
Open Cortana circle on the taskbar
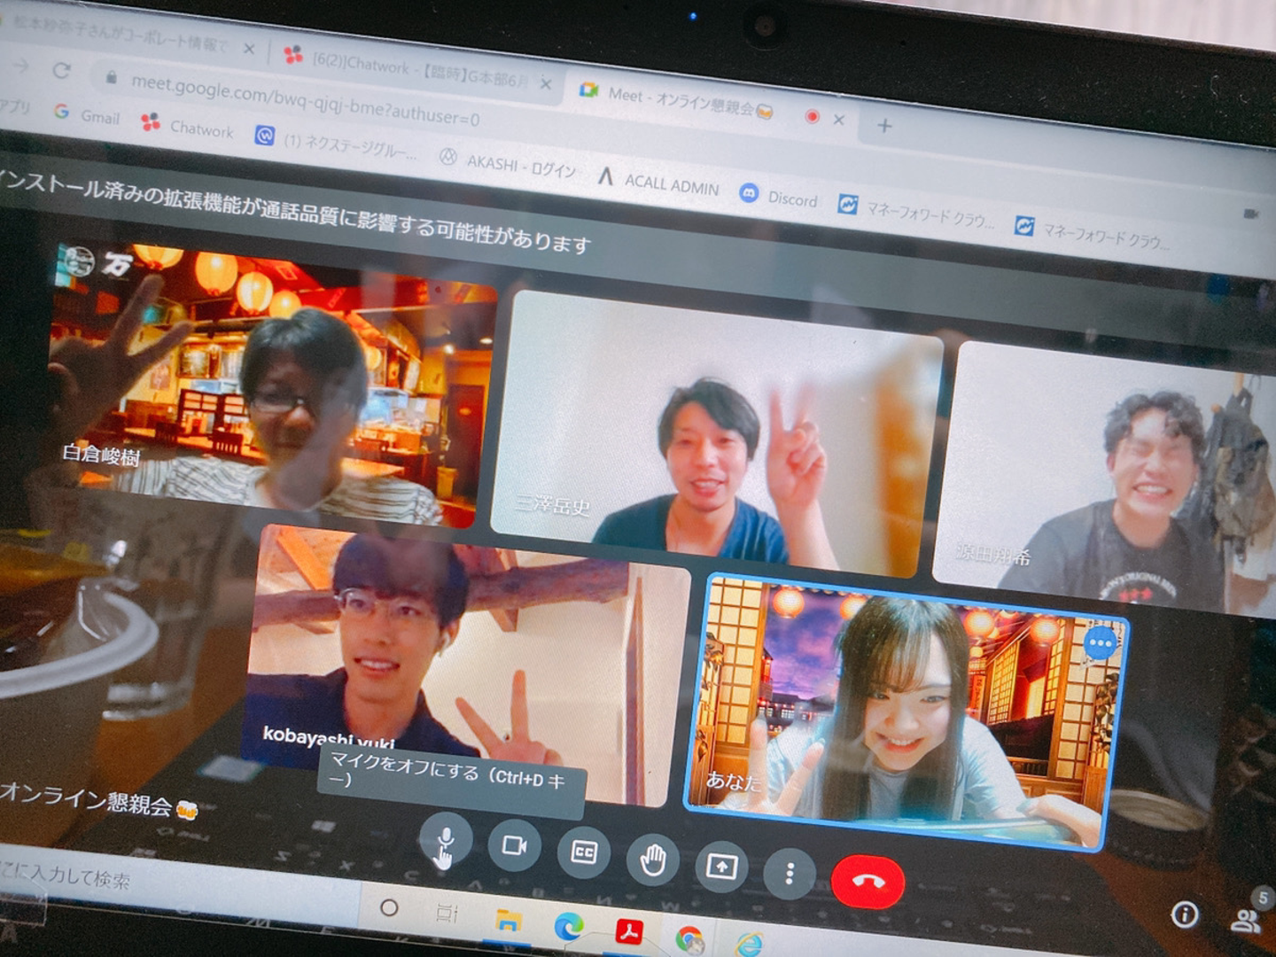pyautogui.click(x=389, y=907)
